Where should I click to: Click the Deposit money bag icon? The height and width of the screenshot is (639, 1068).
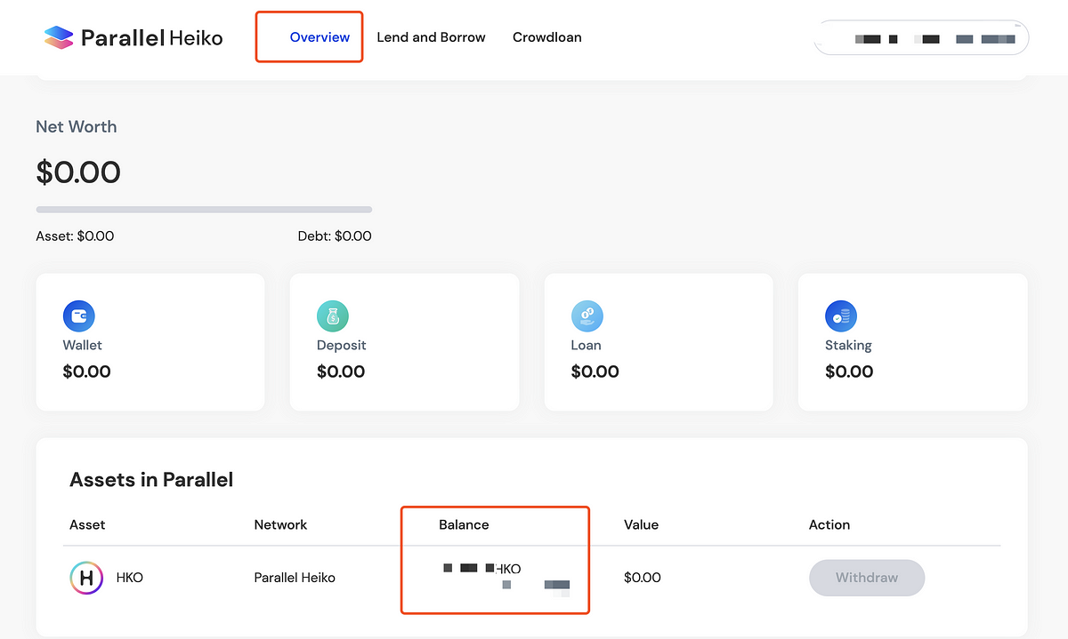pyautogui.click(x=333, y=316)
